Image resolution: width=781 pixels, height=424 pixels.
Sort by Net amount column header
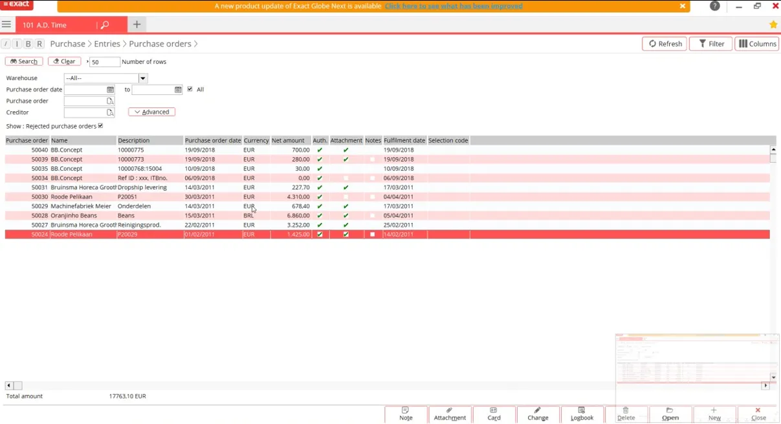point(291,140)
